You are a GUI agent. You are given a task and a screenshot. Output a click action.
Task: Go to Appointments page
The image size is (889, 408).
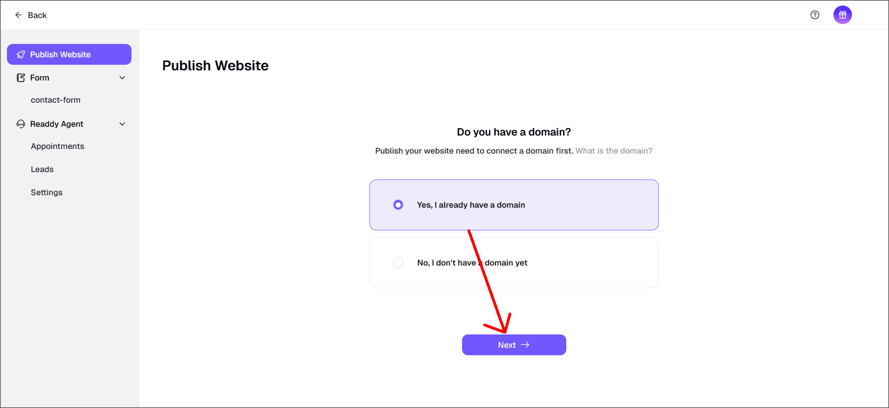coord(57,146)
